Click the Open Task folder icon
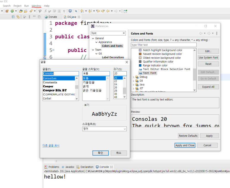 pyautogui.click(x=26, y=11)
